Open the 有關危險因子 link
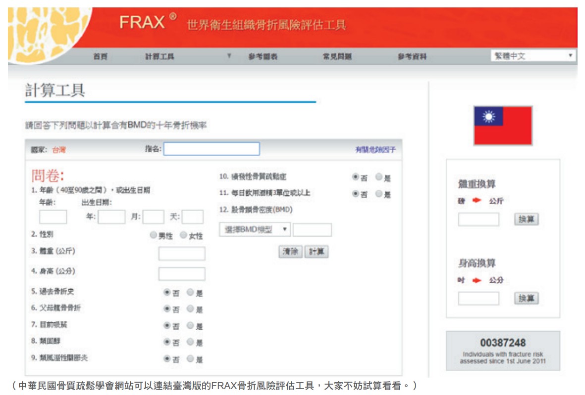The image size is (585, 395). pyautogui.click(x=375, y=150)
